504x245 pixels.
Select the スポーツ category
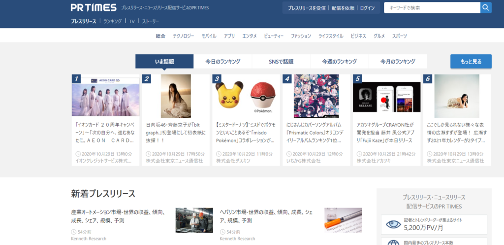pyautogui.click(x=400, y=36)
